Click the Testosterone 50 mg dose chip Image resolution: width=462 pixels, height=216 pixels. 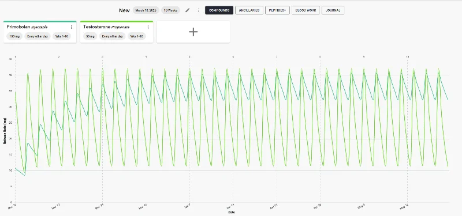coord(90,36)
